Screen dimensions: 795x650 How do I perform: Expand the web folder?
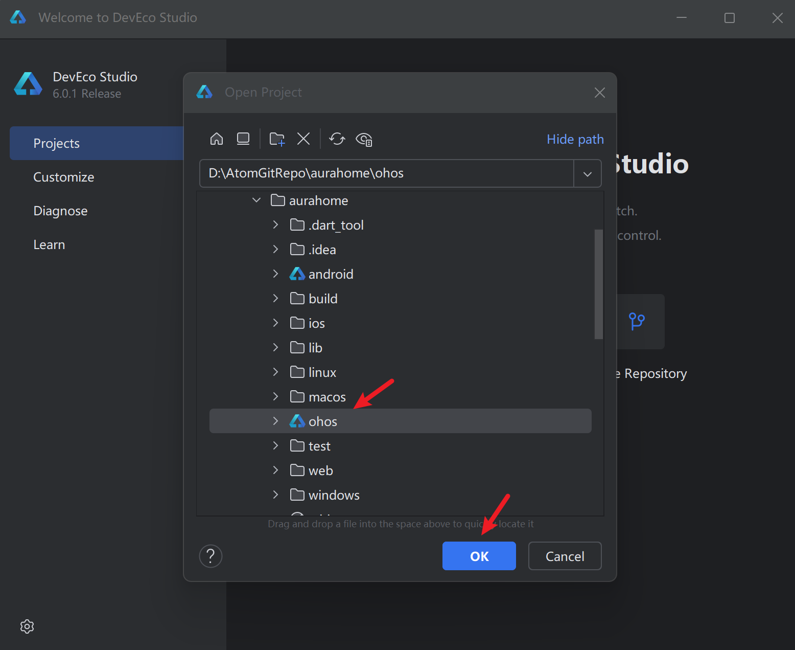(275, 470)
